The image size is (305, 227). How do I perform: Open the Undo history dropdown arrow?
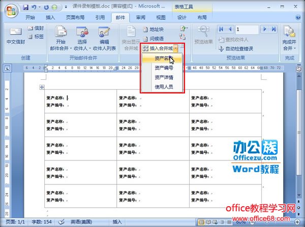click(40, 7)
